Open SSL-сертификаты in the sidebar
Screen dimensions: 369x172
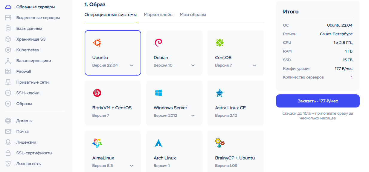pos(34,153)
